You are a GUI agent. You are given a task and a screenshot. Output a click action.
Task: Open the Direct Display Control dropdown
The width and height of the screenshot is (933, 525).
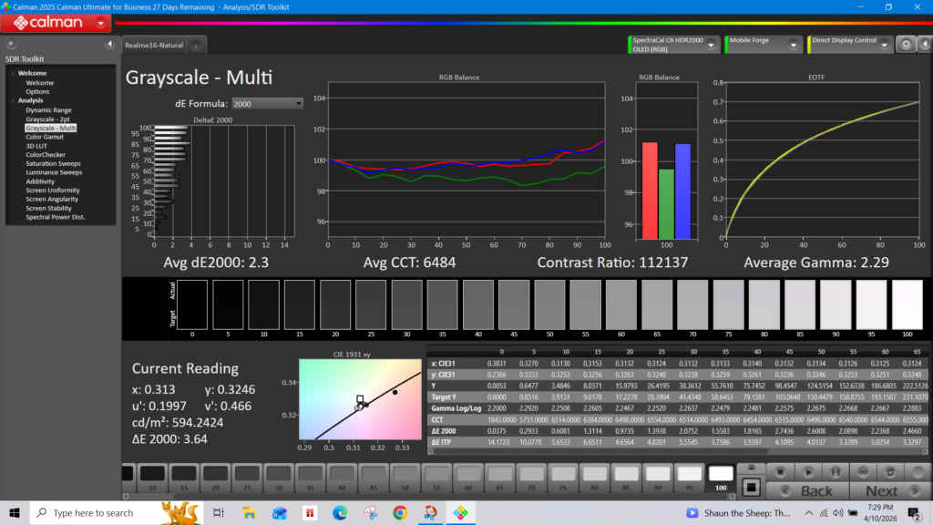(883, 44)
